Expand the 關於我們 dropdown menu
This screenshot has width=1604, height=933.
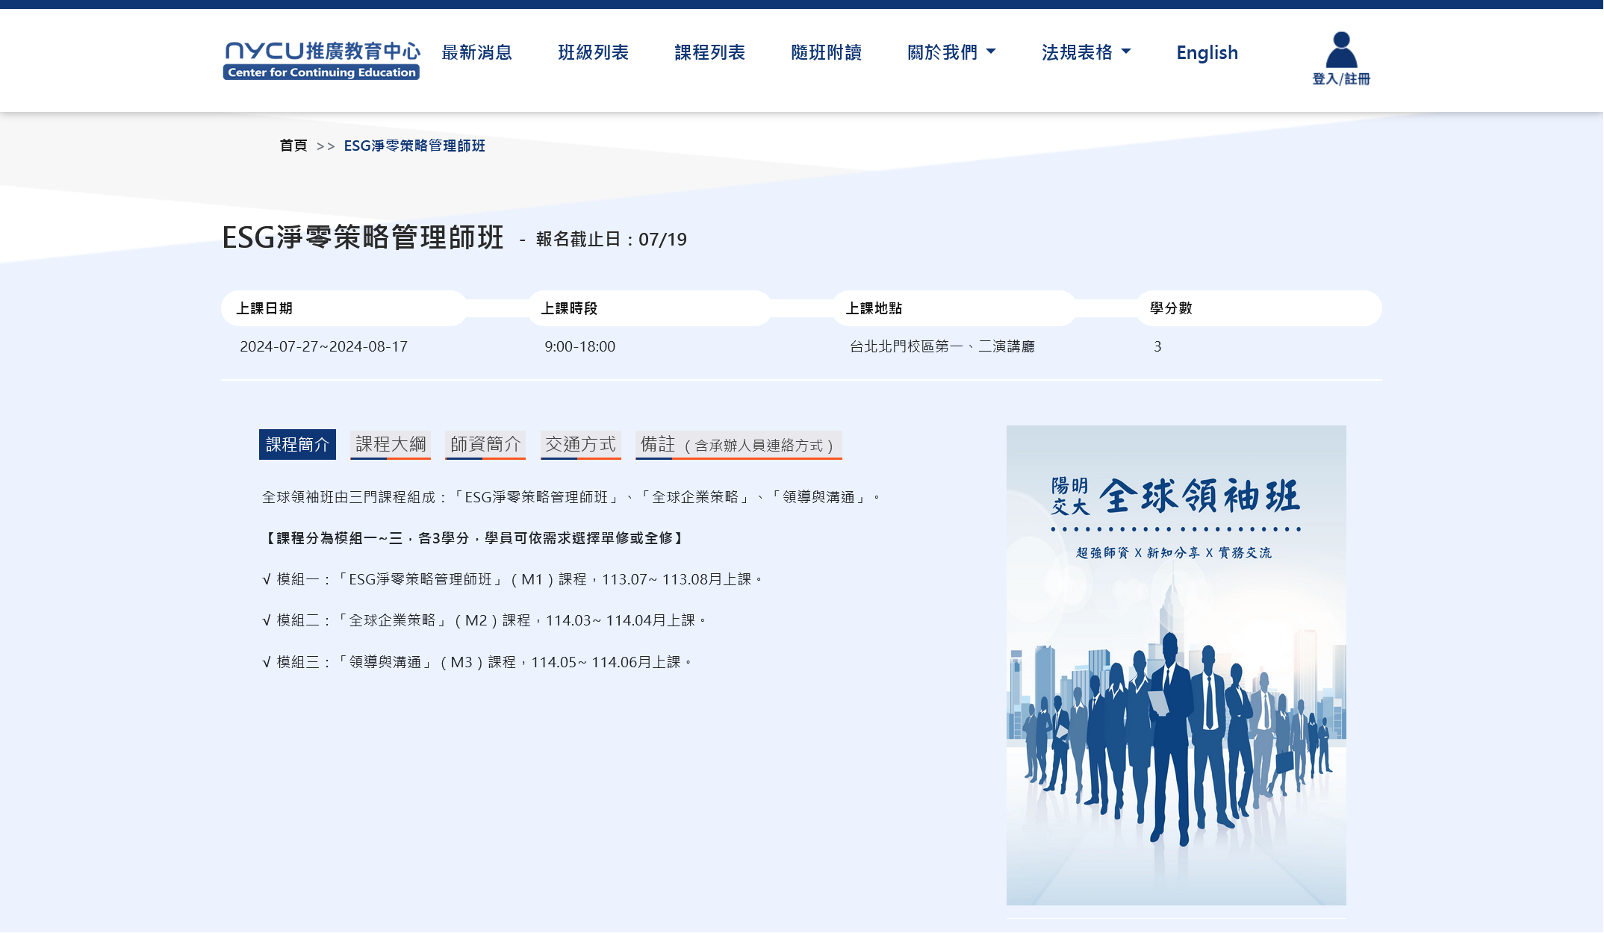pyautogui.click(x=951, y=52)
